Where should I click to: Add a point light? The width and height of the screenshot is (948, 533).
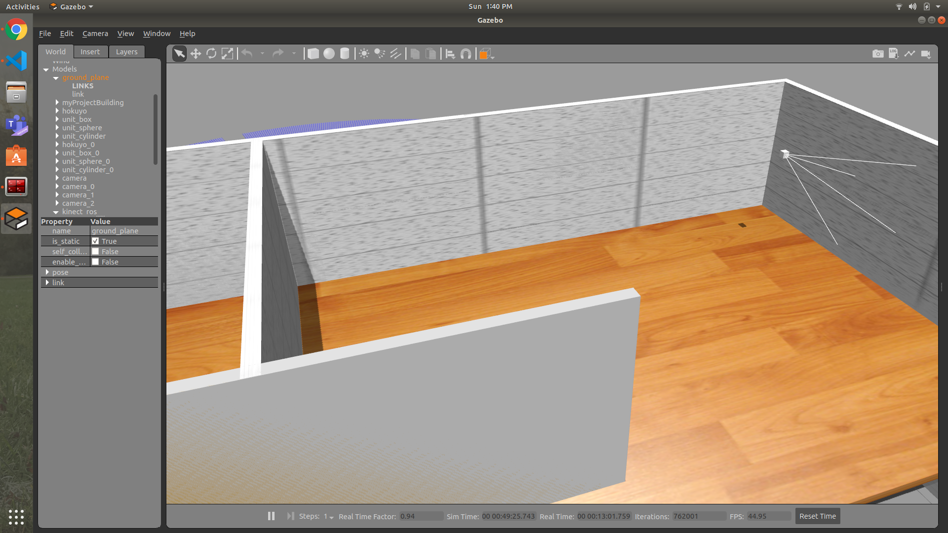click(364, 54)
